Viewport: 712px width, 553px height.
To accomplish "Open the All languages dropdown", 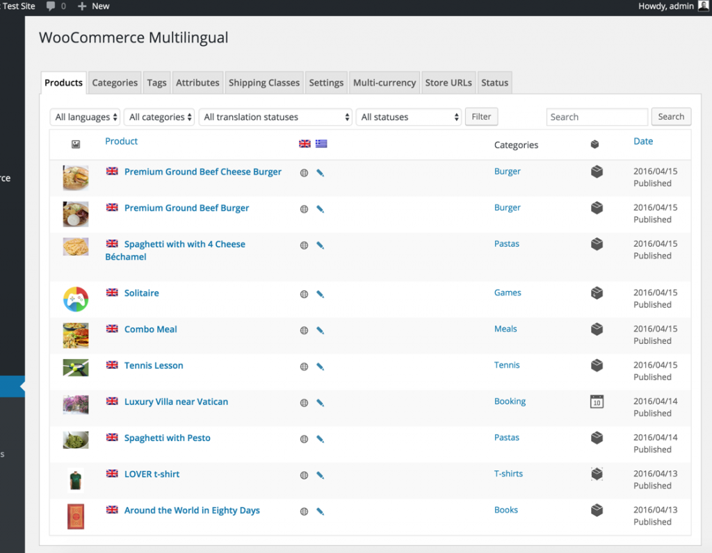I will click(x=85, y=117).
